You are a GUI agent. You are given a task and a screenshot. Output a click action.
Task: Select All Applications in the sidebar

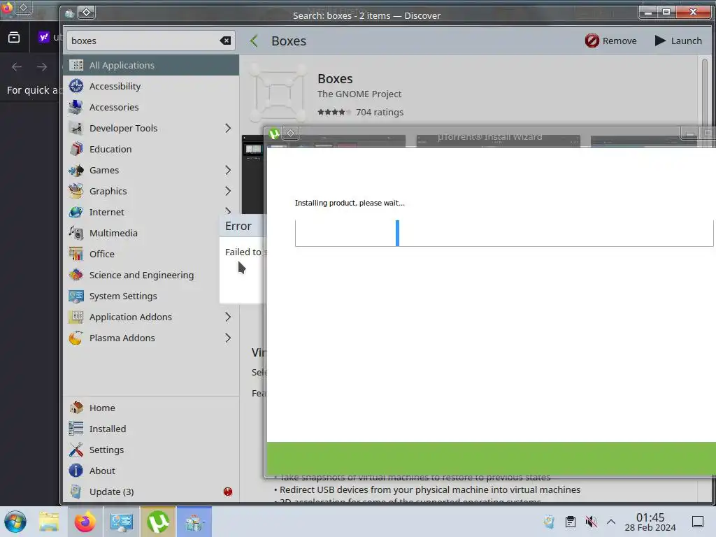coord(151,65)
